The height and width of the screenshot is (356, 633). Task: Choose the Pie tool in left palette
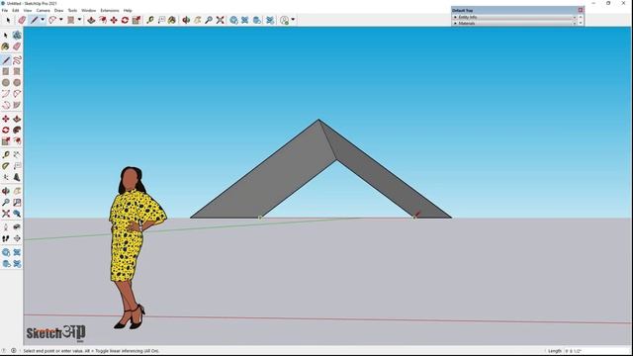[x=17, y=105]
